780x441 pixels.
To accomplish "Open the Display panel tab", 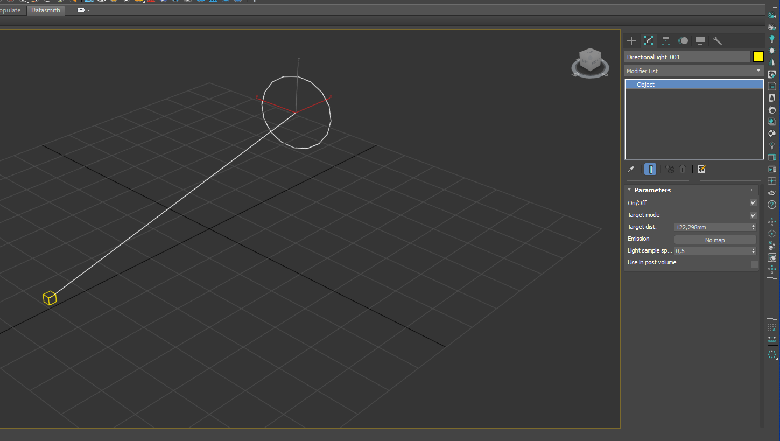I will (x=700, y=41).
